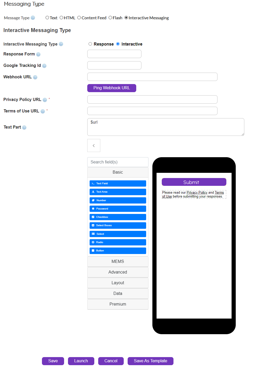This screenshot has width=261, height=374.
Task: Open the Webhook URL help icon
Action: [35, 77]
